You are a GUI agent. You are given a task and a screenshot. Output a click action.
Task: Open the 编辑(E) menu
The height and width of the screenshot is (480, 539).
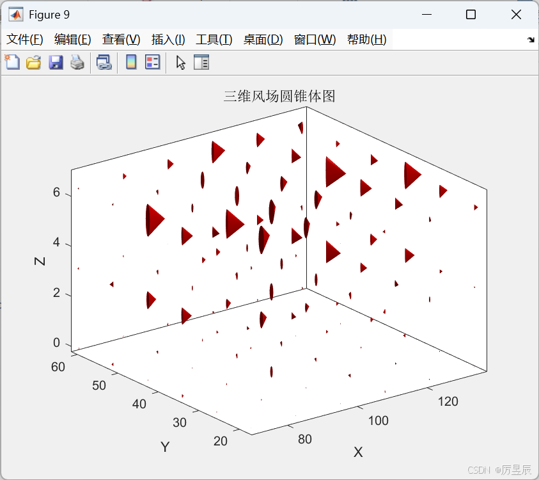[x=72, y=40]
